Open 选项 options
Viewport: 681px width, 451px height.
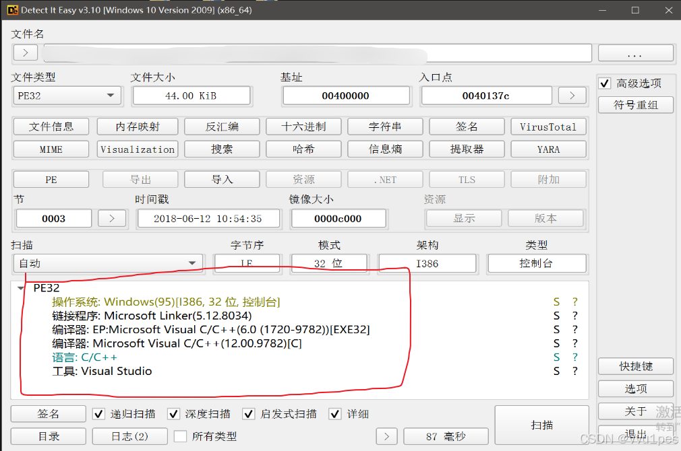tap(635, 388)
